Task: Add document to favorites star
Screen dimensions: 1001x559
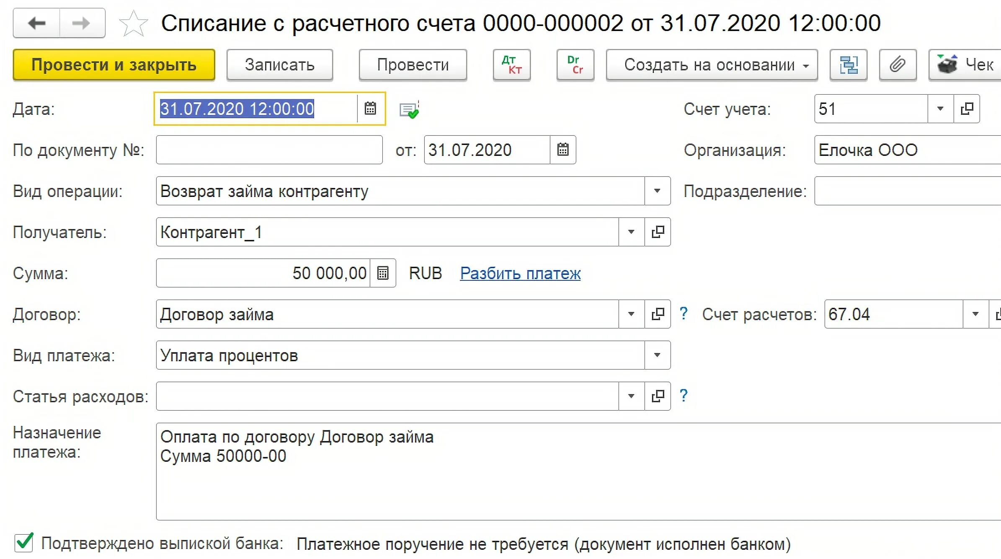Action: (x=134, y=23)
